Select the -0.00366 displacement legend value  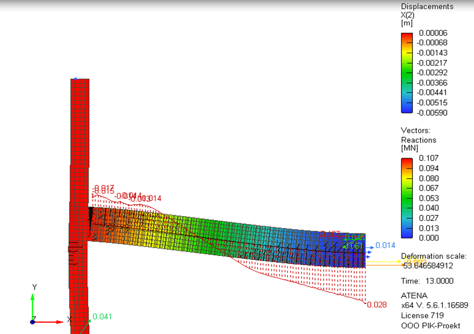(x=431, y=83)
